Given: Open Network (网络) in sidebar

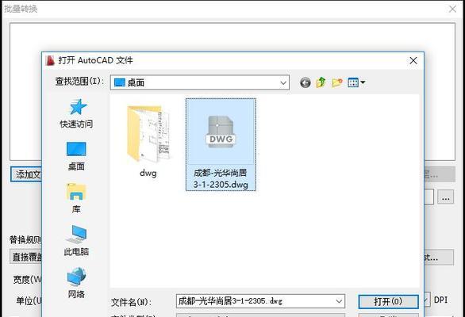Looking at the screenshot, I should coord(76,282).
